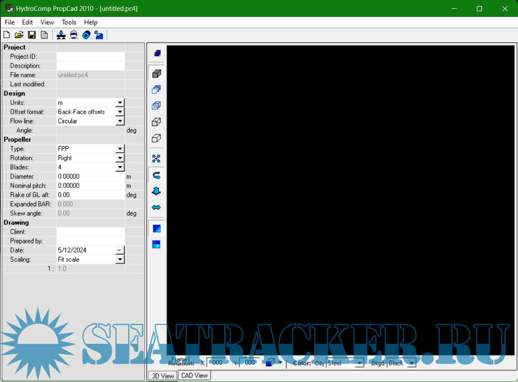This screenshot has width=518, height=382.
Task: Click the propeller cylinder icon in toolbar
Action: coord(86,35)
